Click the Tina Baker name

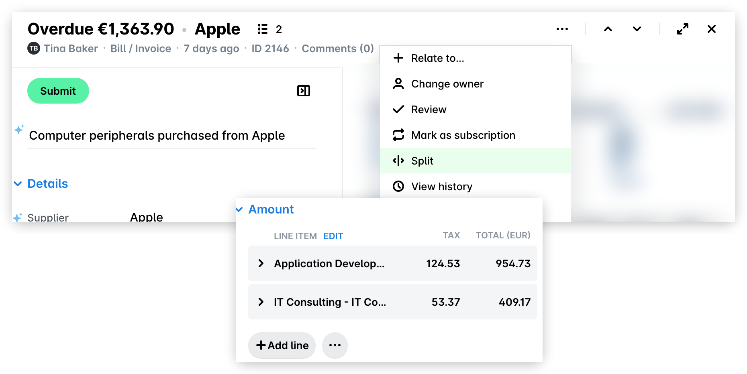pos(71,48)
